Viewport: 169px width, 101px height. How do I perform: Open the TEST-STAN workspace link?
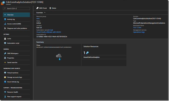pos(138,27)
